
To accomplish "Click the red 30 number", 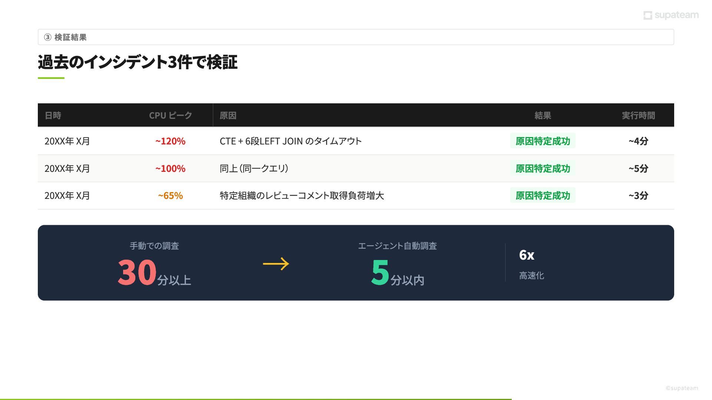I will 137,272.
